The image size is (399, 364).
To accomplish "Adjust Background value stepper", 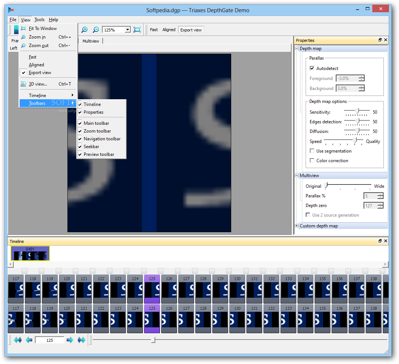I will (x=361, y=88).
